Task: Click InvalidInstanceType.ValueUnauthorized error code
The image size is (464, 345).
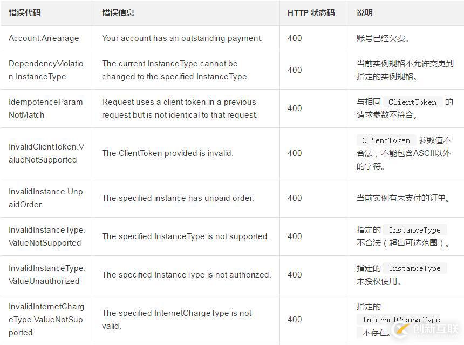Action: click(47, 275)
